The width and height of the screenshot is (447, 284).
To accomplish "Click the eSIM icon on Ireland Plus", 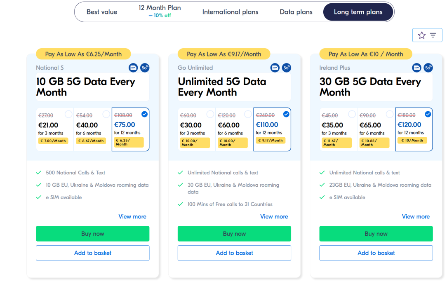I will pyautogui.click(x=417, y=68).
